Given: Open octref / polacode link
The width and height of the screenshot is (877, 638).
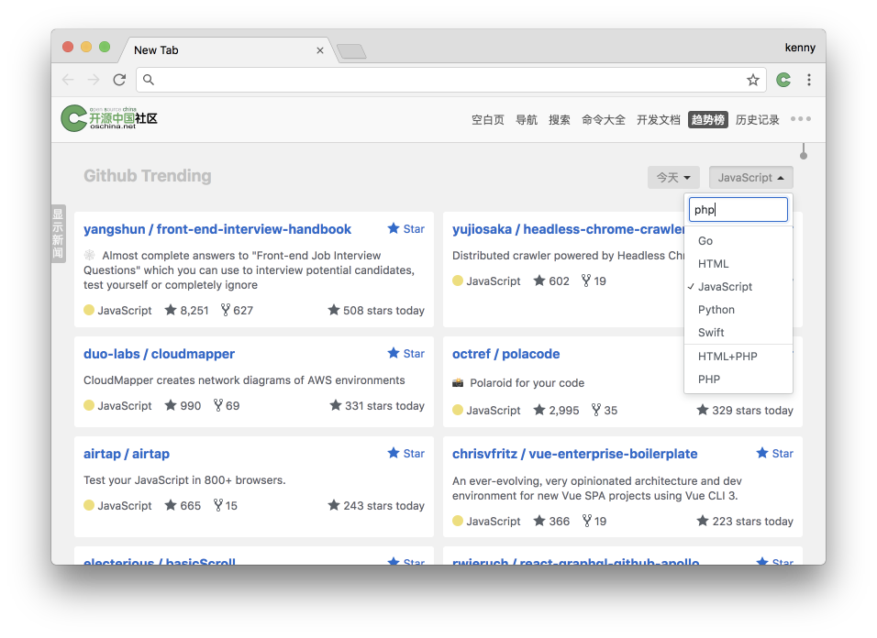Looking at the screenshot, I should (x=505, y=354).
